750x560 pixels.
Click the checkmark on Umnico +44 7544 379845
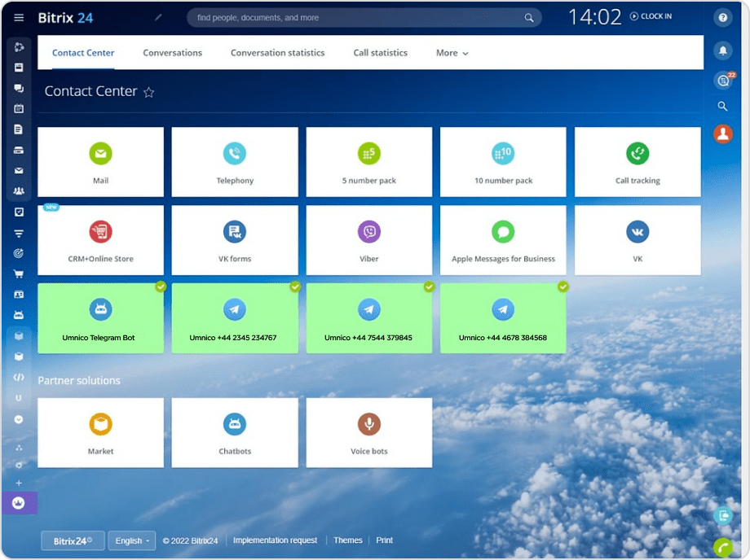[429, 287]
